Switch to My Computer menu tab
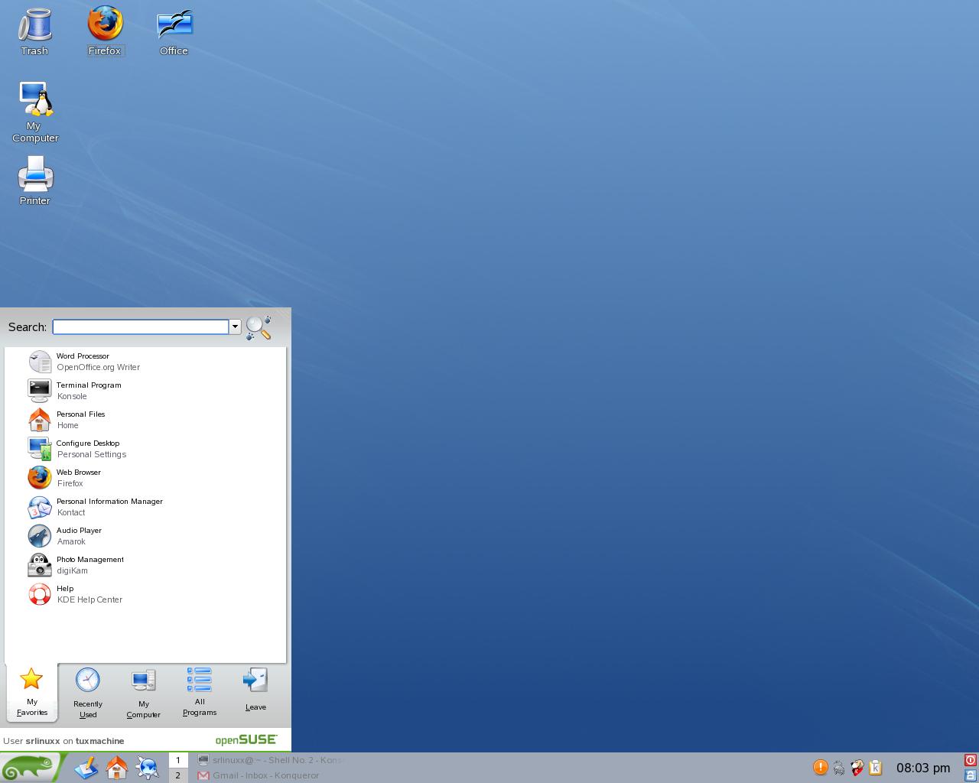979x783 pixels. tap(144, 693)
